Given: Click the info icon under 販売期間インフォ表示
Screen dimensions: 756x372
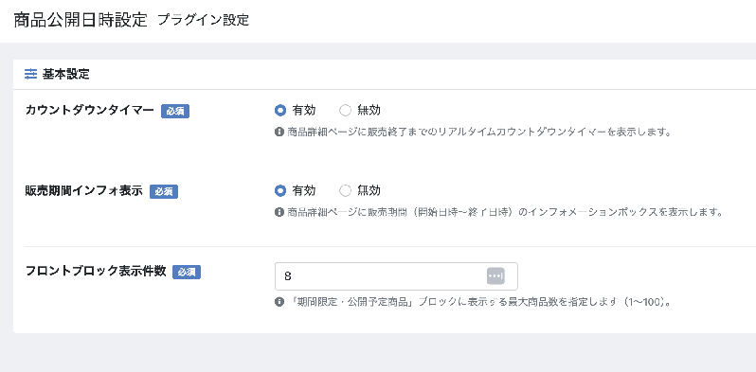Looking at the screenshot, I should [x=279, y=212].
